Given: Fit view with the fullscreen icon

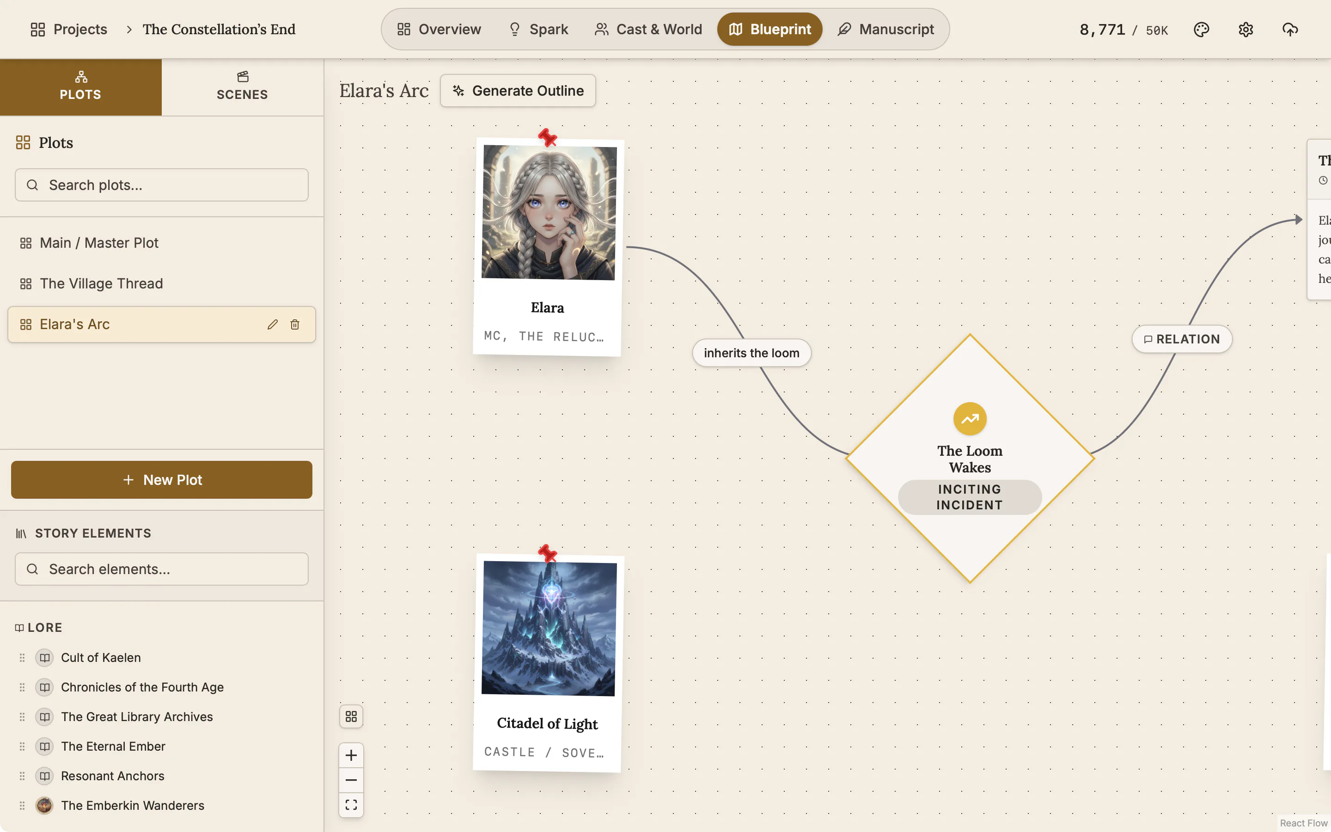Looking at the screenshot, I should (x=351, y=805).
